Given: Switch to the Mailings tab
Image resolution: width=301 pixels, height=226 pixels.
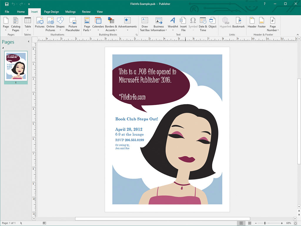Looking at the screenshot, I should coord(71,12).
